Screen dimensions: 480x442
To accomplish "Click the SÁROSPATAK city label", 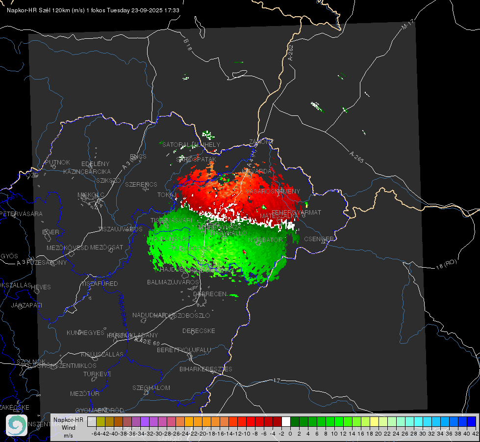I will coord(196,160).
